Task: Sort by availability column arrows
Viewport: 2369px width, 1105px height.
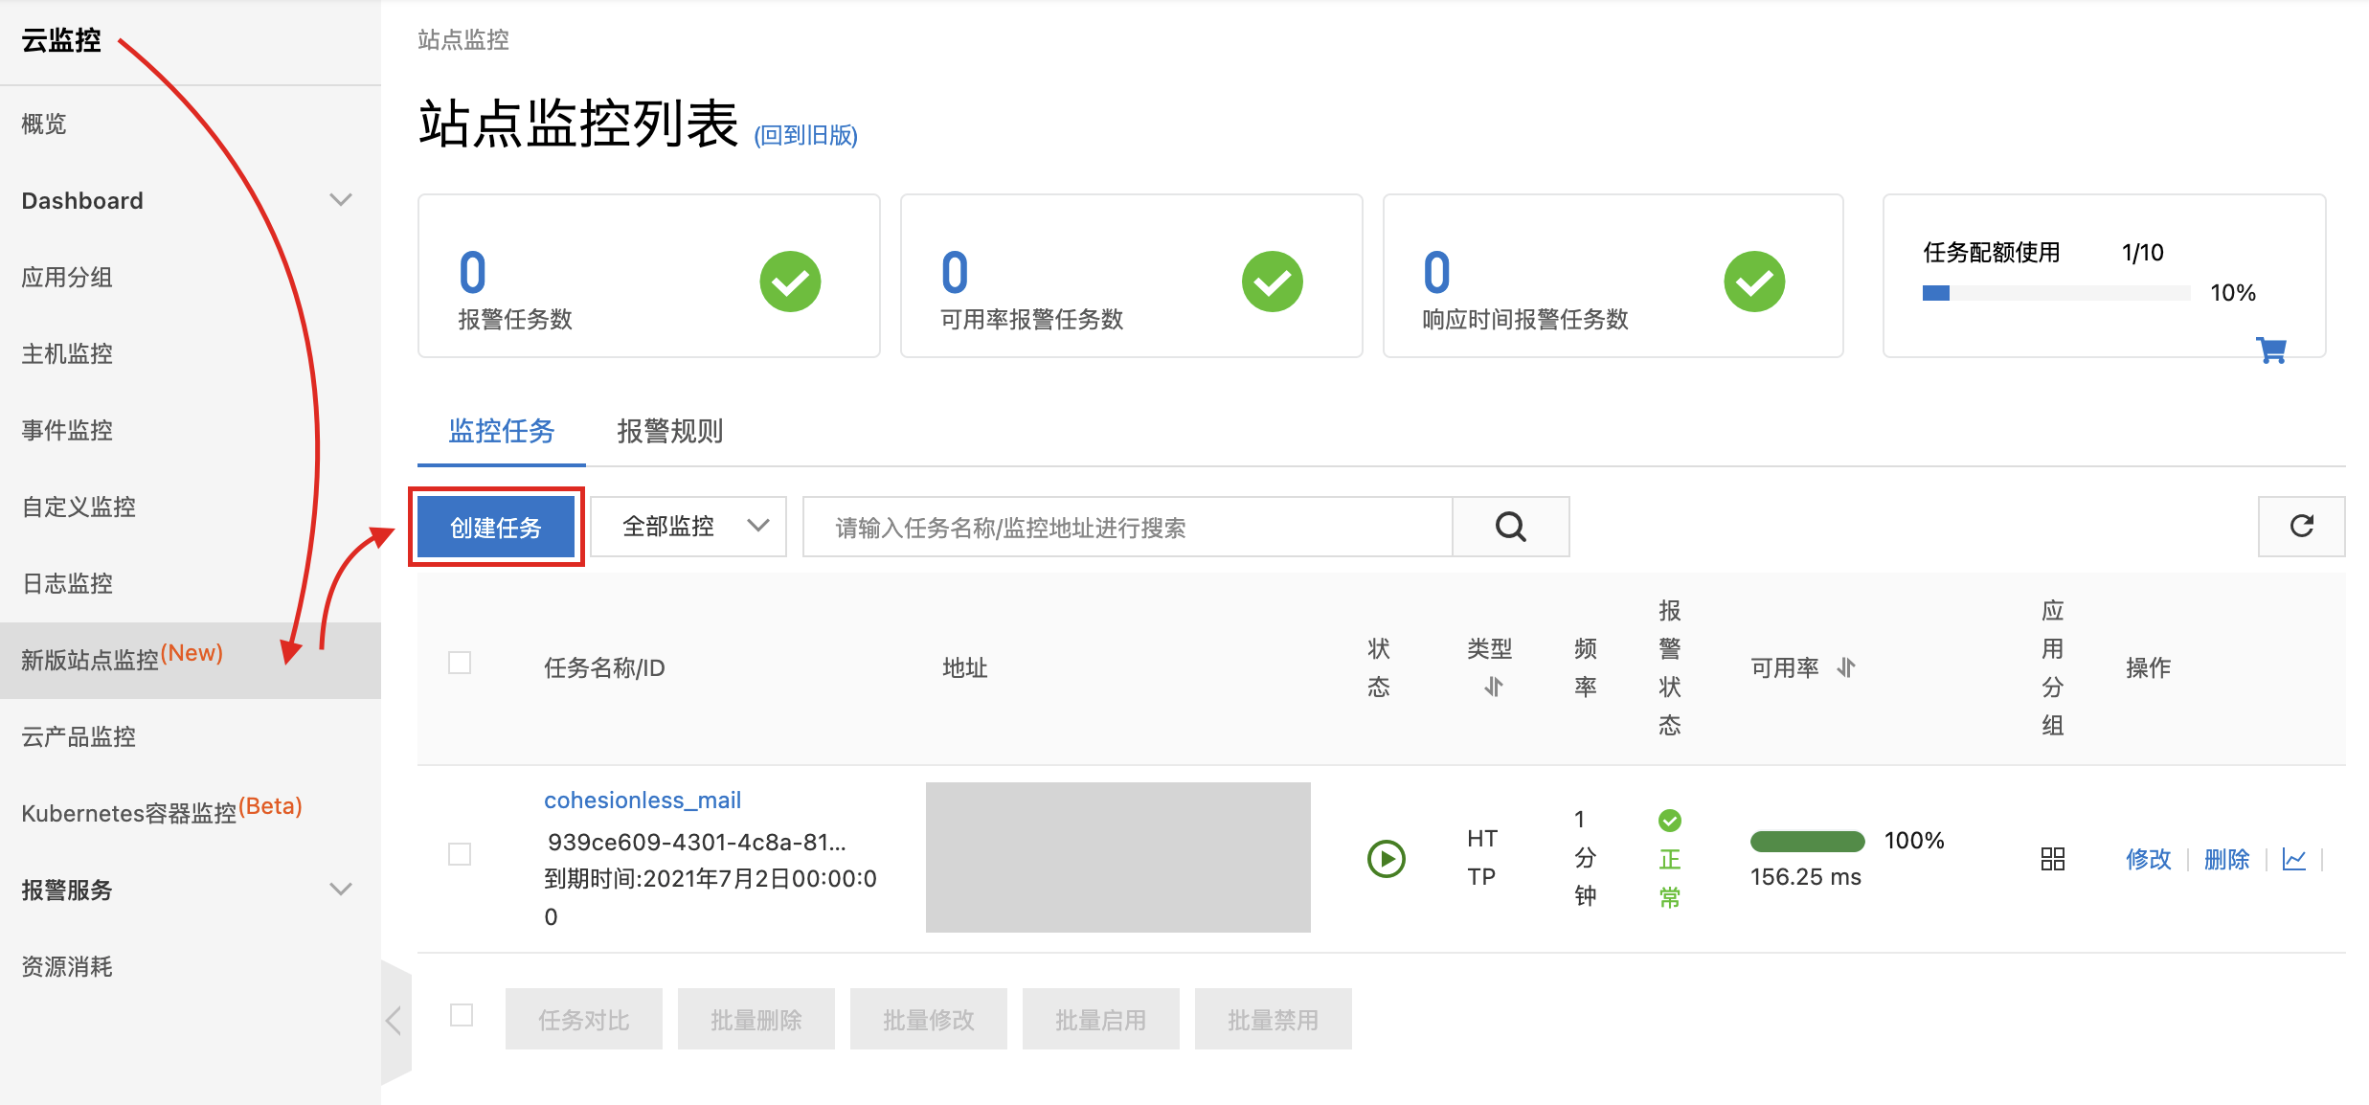Action: (x=1846, y=667)
